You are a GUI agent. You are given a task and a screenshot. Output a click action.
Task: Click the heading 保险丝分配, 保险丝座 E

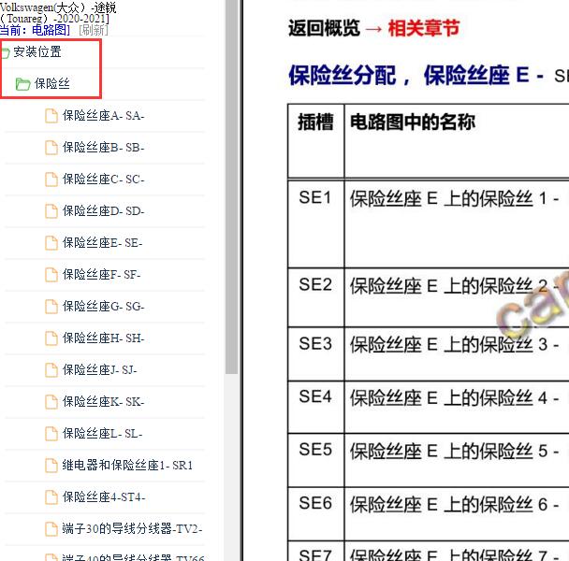pyautogui.click(x=409, y=76)
